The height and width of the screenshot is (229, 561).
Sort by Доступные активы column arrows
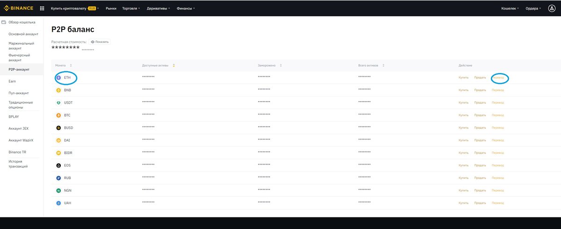point(173,65)
